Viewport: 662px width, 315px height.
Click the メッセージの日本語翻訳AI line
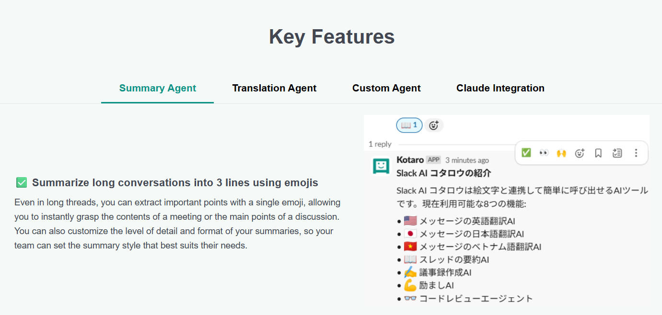(x=472, y=234)
